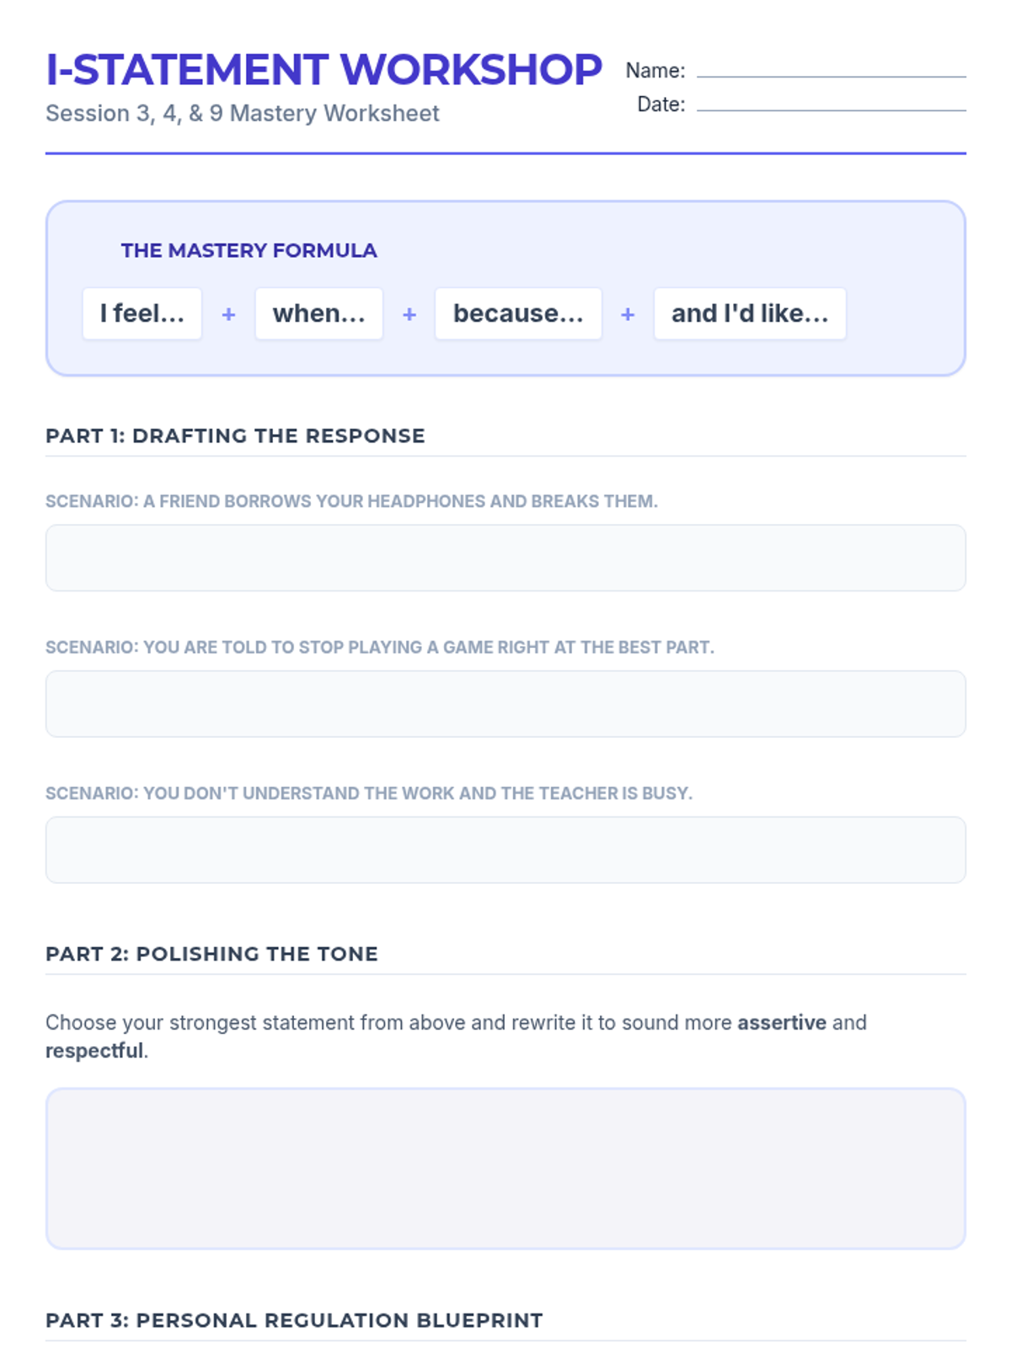Click "The Mastery Formula" heading

click(x=249, y=250)
